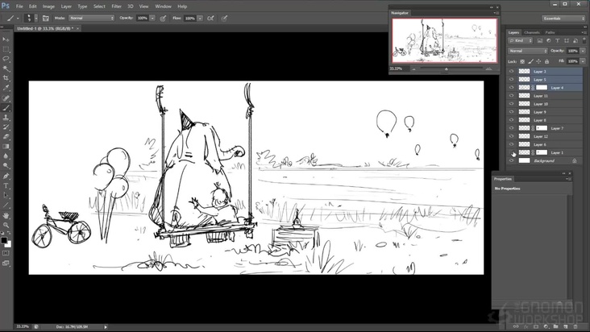
Task: Toggle pressure for opacity icon
Action: click(163, 18)
